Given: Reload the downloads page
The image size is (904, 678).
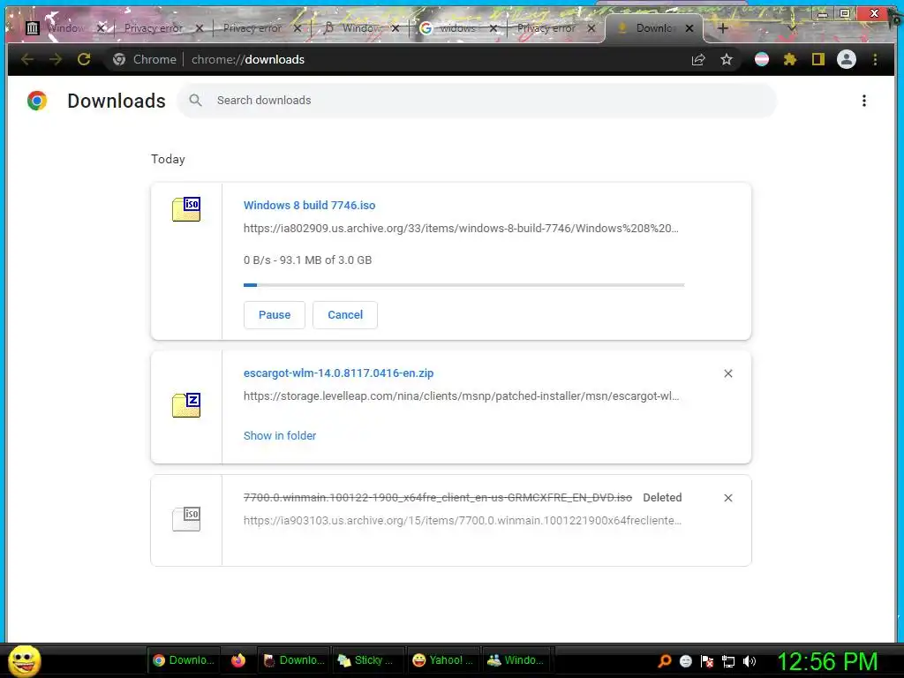Looking at the screenshot, I should pyautogui.click(x=84, y=59).
